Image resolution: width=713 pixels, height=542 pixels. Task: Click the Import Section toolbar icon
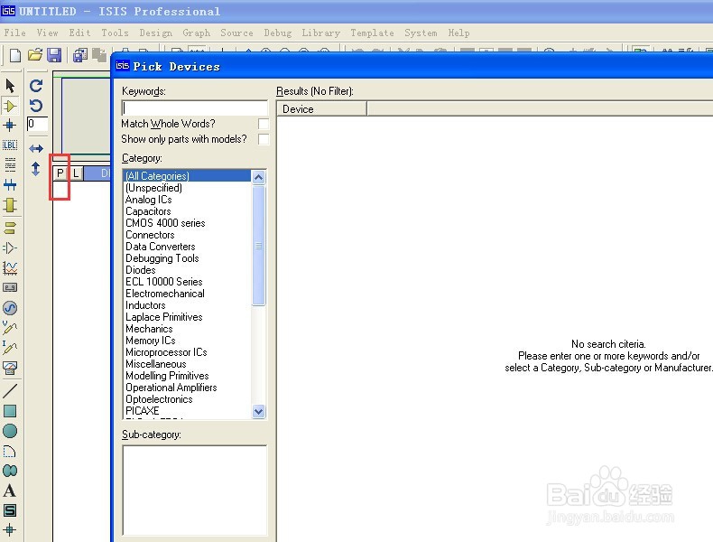click(x=80, y=55)
